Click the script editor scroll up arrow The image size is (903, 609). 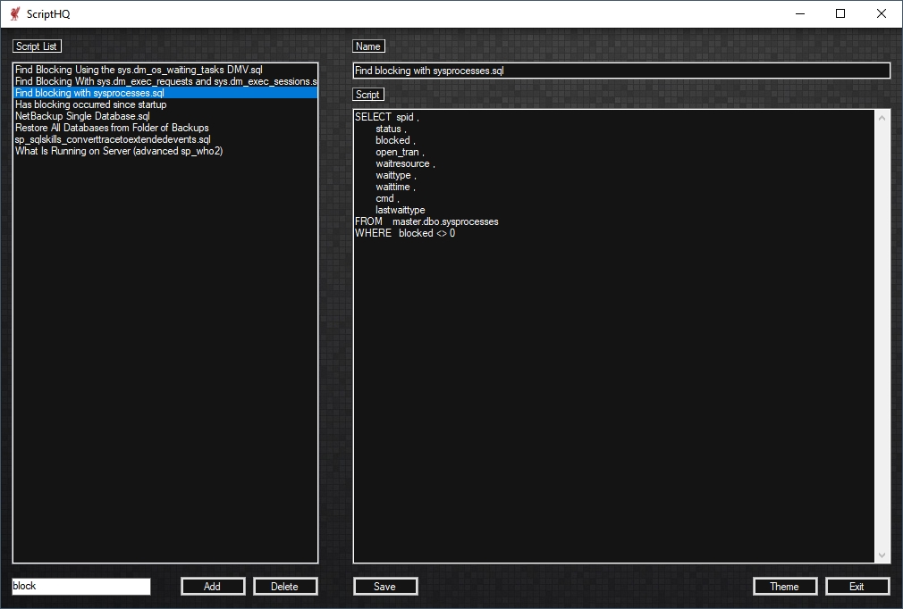[x=882, y=118]
